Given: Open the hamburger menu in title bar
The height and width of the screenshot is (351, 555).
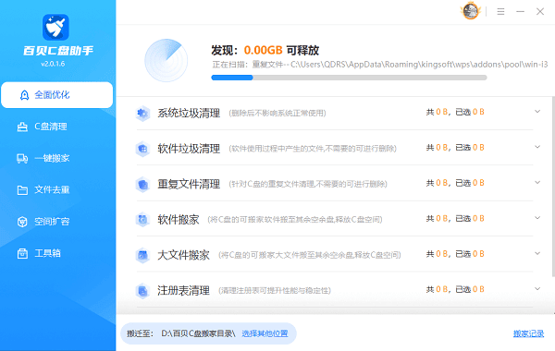Looking at the screenshot, I should tap(500, 12).
